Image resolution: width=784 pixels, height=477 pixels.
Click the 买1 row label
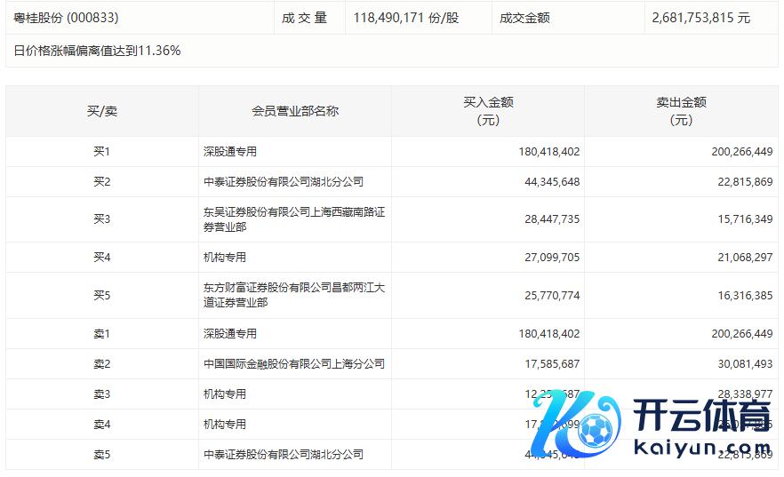tap(101, 152)
